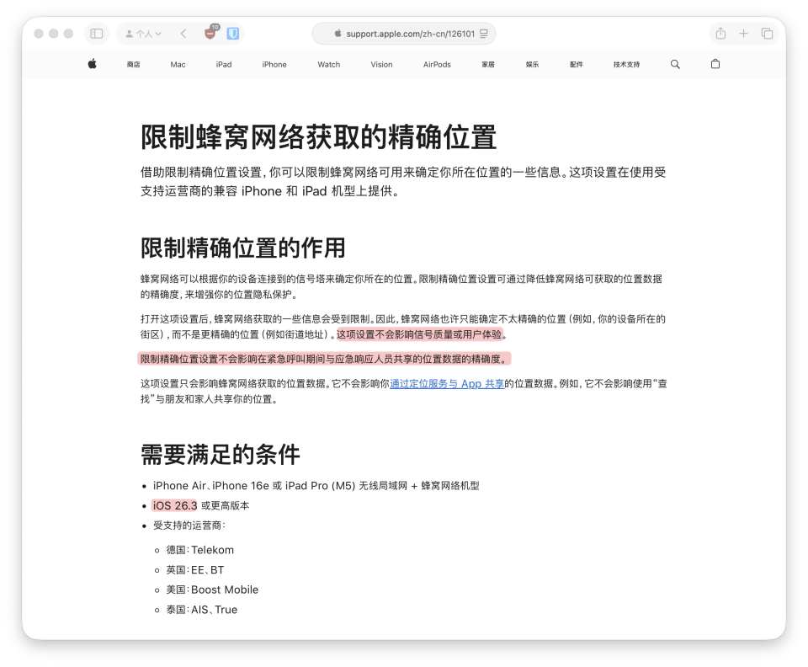Open the 娱乐 navigation item

(x=532, y=65)
